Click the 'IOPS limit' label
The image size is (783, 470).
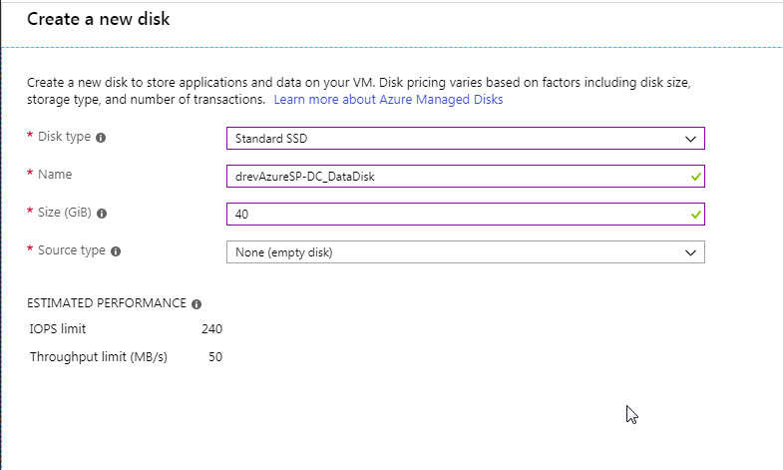(x=58, y=329)
